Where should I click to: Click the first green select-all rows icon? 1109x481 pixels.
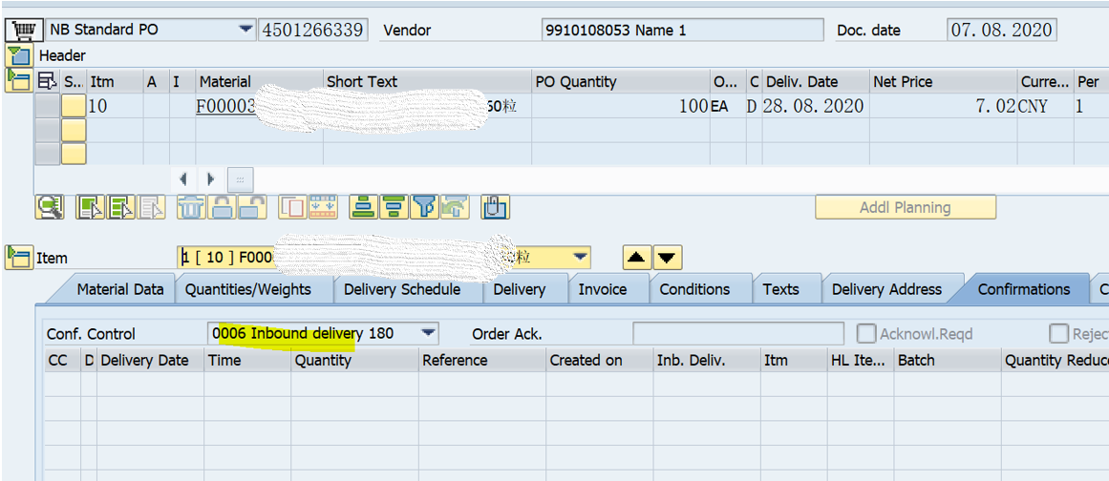point(92,208)
